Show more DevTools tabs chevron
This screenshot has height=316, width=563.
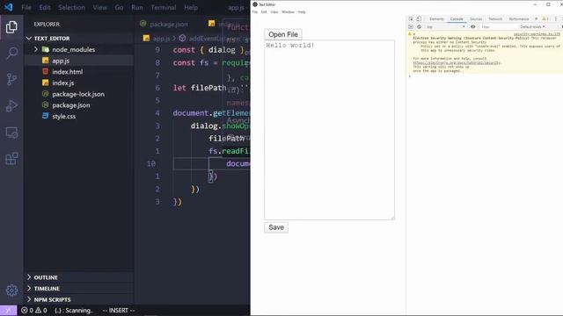(536, 18)
